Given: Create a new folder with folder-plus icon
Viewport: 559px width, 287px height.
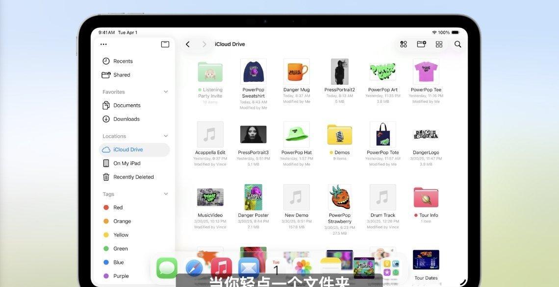Looking at the screenshot, I should 421,44.
